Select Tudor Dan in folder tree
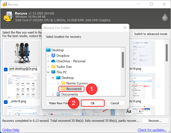Screen dimensions: 171x133 64,67
